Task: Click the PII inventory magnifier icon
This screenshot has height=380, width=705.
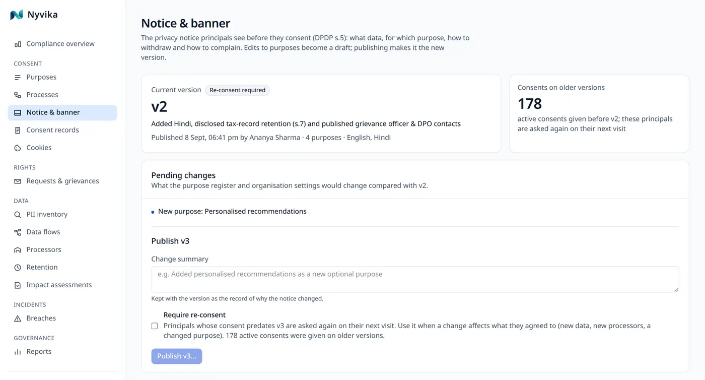Action: click(x=18, y=214)
